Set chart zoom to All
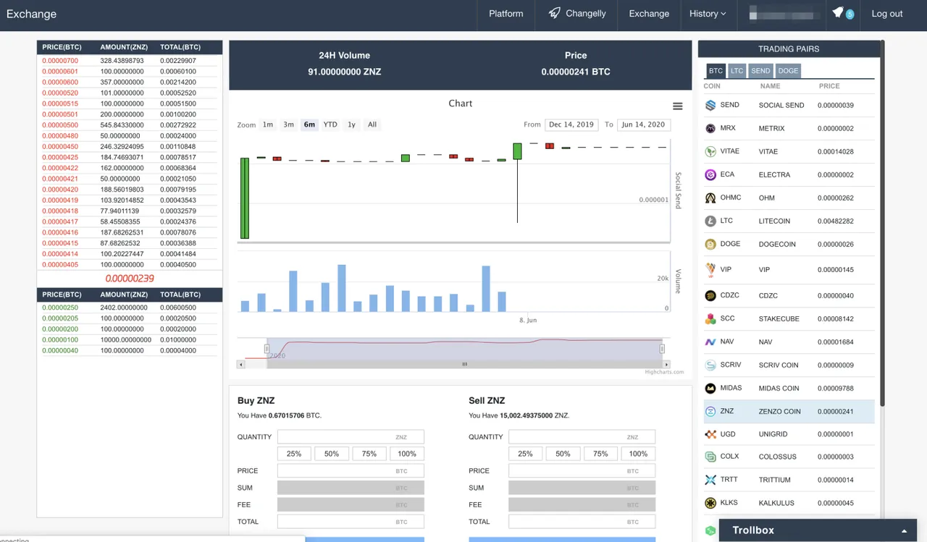The width and height of the screenshot is (927, 542). (372, 124)
